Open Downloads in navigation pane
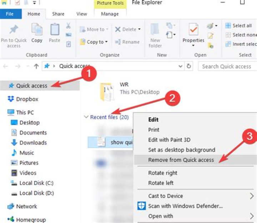This screenshot has height=223, width=257. [29, 142]
